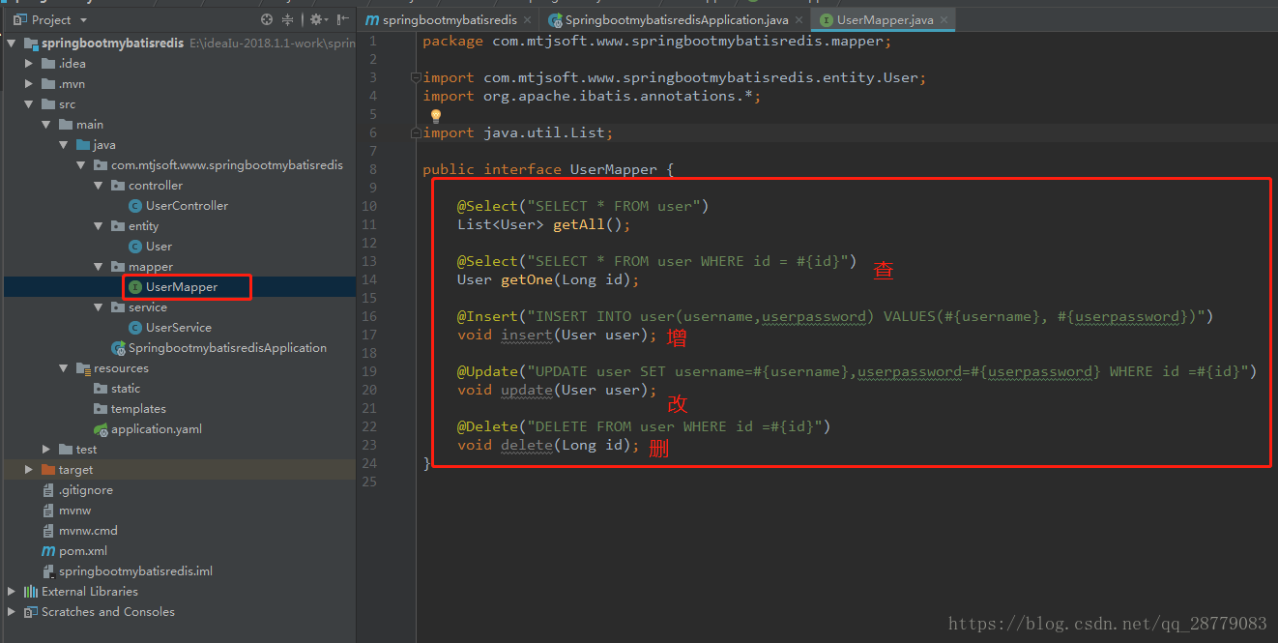
Task: Click the pom.xml Maven icon in tree
Action: coord(48,551)
